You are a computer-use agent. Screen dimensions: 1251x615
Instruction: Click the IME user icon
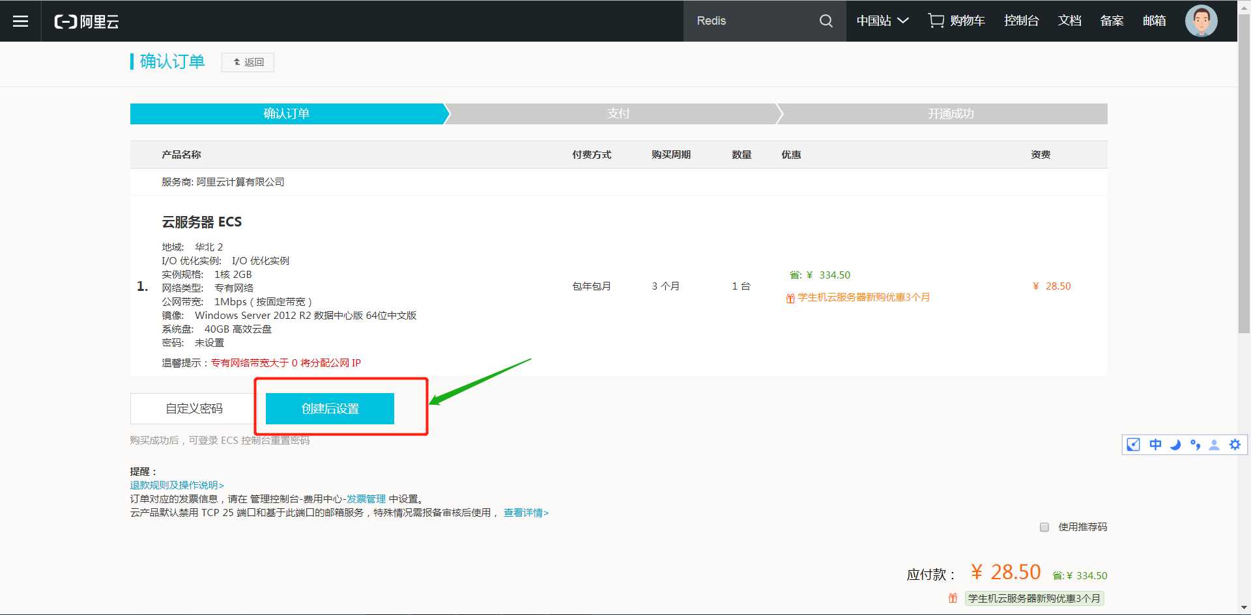1214,445
